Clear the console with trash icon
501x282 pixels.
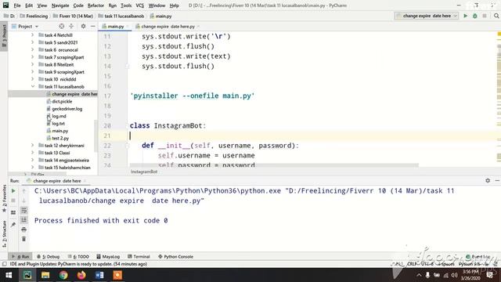(24, 239)
